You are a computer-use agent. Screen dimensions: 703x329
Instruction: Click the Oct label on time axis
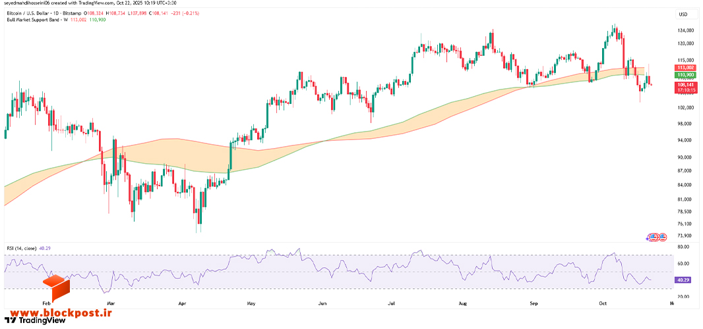coord(603,303)
